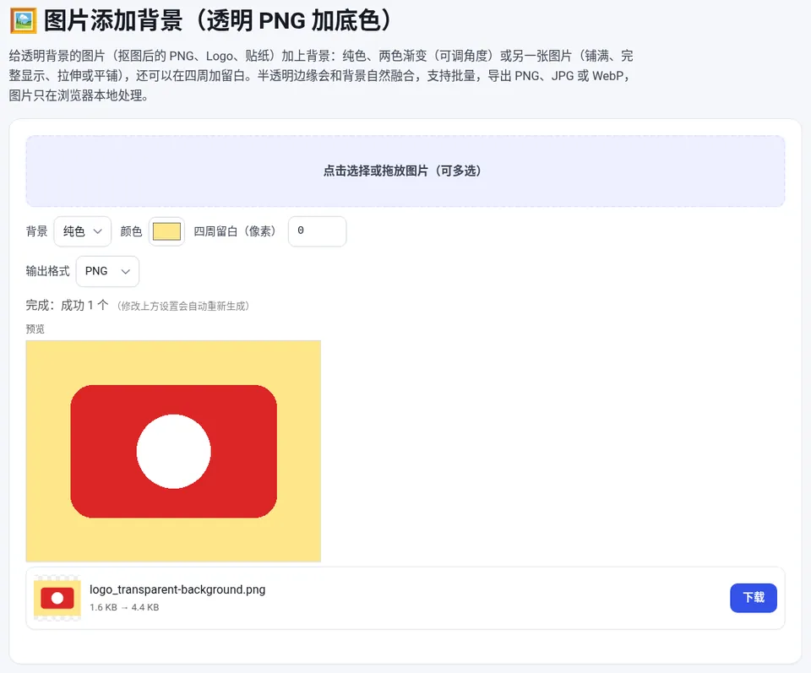Screen dimensions: 811x673
Task: Click the small logo thumbnail in the file row
Action: click(x=57, y=598)
